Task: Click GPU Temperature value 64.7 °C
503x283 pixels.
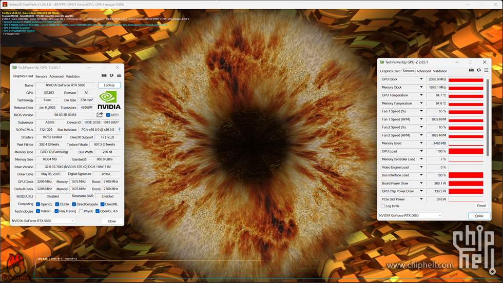Action: (x=436, y=95)
